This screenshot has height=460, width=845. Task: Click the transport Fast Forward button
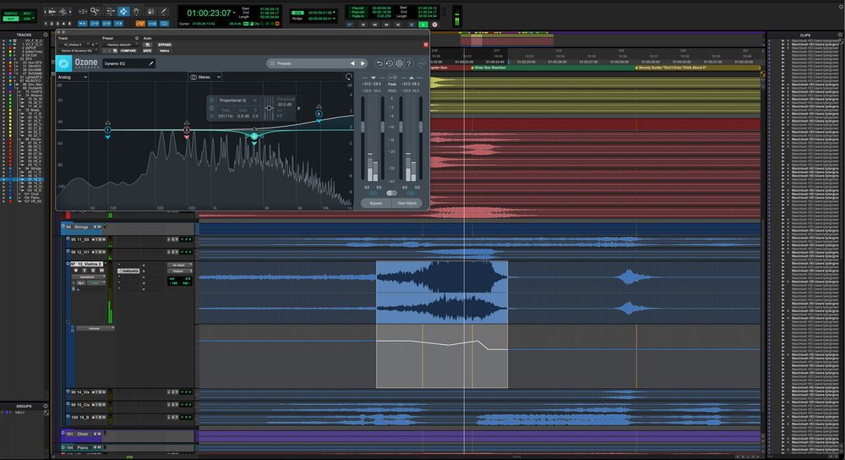point(386,25)
